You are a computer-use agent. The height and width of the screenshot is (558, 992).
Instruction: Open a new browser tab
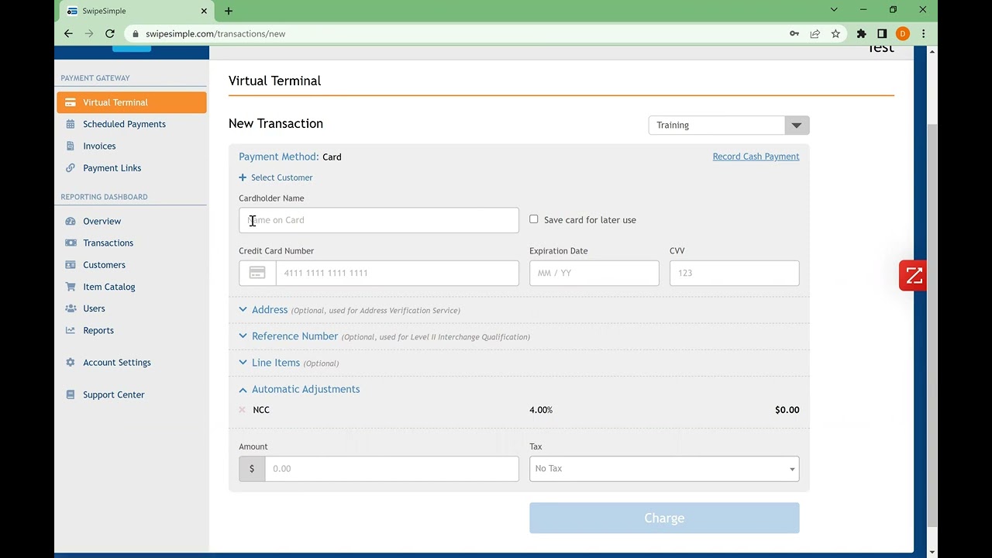coord(229,11)
